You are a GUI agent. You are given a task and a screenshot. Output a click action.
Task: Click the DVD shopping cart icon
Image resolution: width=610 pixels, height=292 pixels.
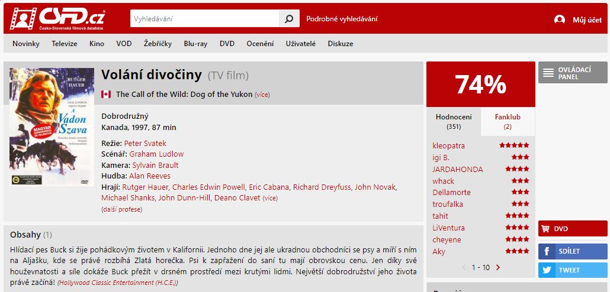coord(545,229)
